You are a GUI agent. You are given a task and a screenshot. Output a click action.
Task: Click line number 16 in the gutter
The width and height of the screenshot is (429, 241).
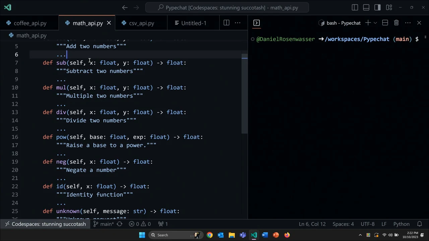(15, 137)
